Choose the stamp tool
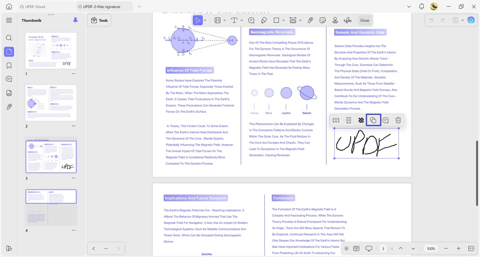480x257 pixels. tap(335, 20)
